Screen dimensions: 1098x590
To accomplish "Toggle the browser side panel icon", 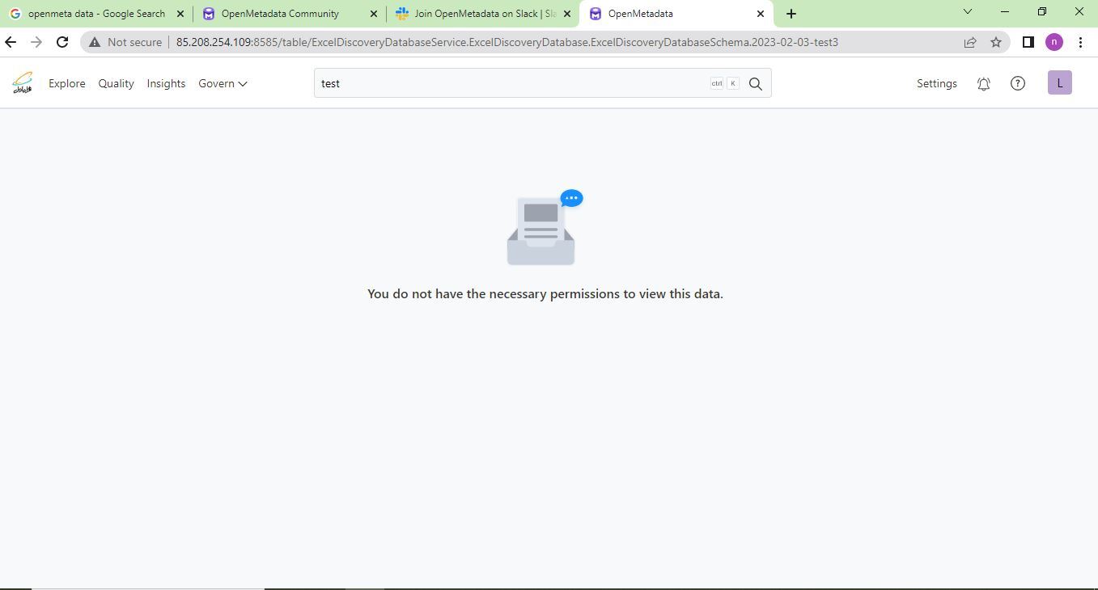I will click(1028, 42).
